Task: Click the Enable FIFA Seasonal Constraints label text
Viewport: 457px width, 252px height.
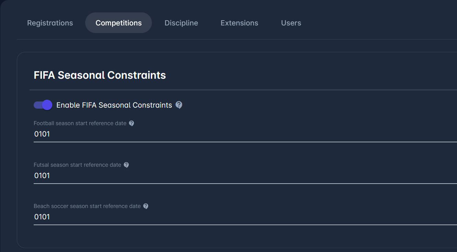Action: (x=114, y=105)
